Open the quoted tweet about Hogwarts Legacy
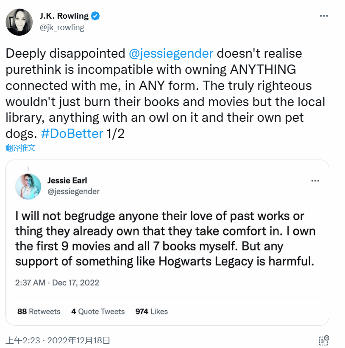The height and width of the screenshot is (348, 345). (165, 239)
